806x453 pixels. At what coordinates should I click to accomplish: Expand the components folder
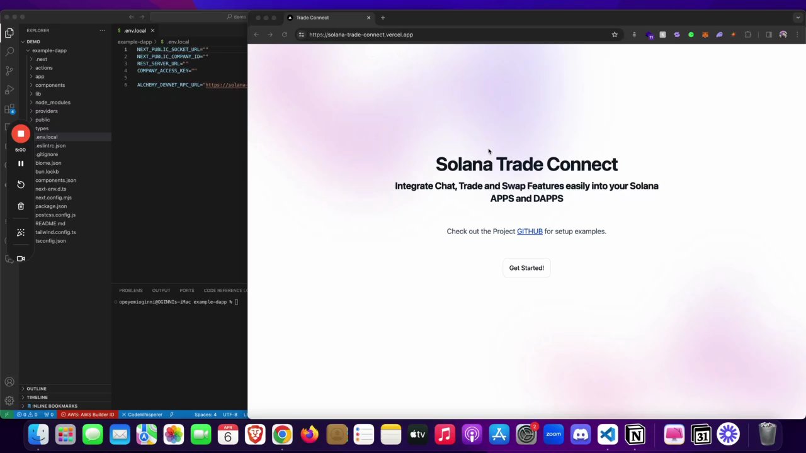point(50,85)
